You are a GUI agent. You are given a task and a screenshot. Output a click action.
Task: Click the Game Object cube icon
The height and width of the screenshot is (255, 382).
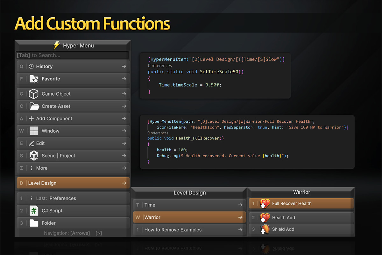point(34,94)
